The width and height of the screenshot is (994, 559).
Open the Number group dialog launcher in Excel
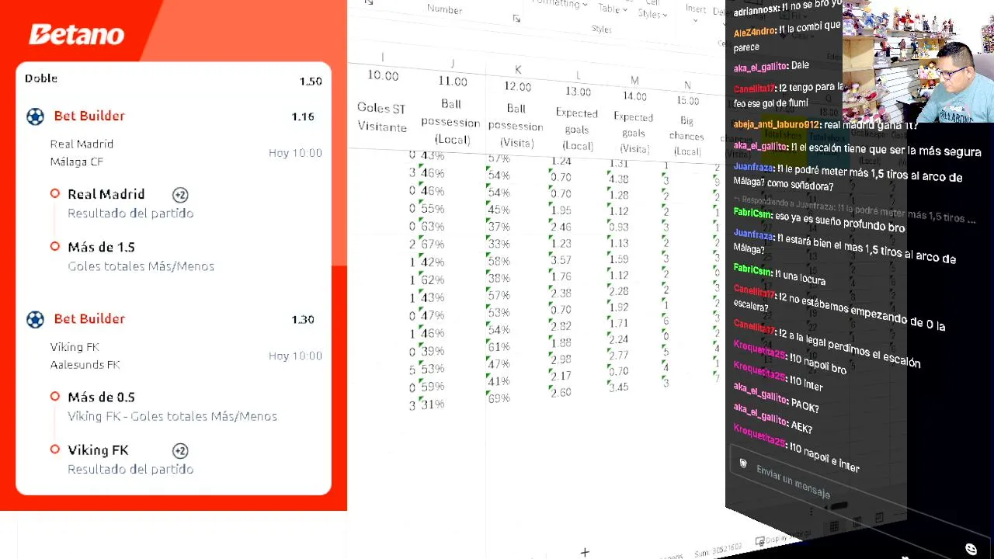tap(516, 19)
